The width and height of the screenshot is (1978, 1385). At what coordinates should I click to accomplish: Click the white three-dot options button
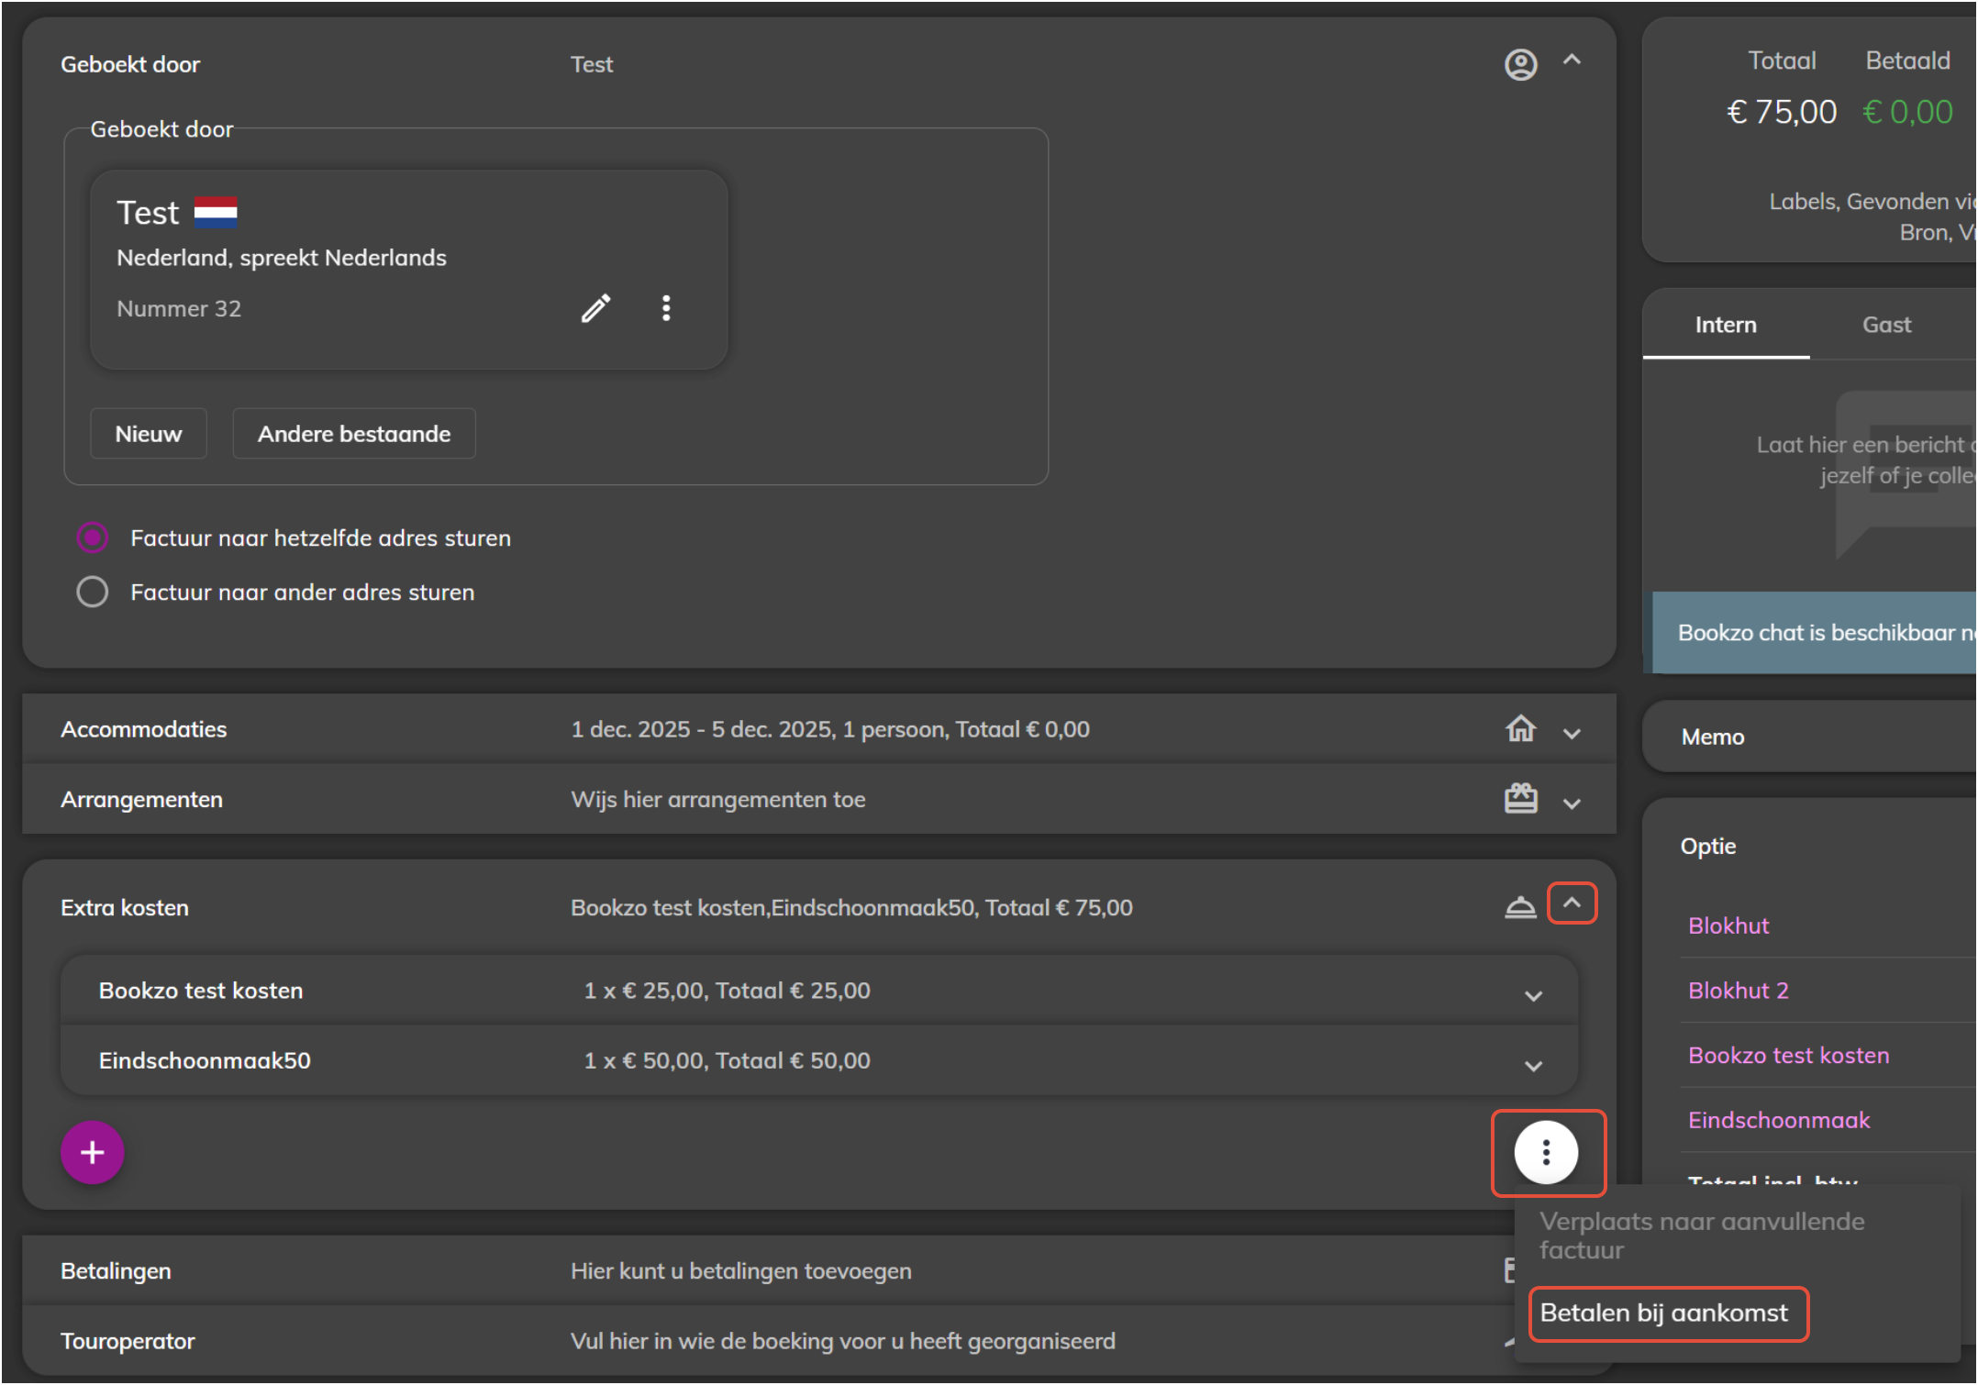pyautogui.click(x=1546, y=1153)
